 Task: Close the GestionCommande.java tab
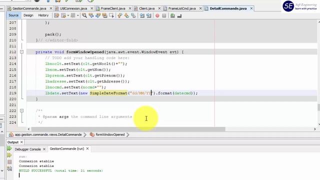pos(51,8)
